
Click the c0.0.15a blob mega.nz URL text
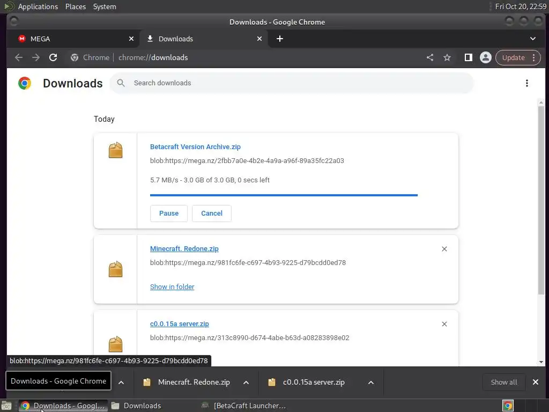[249, 338]
